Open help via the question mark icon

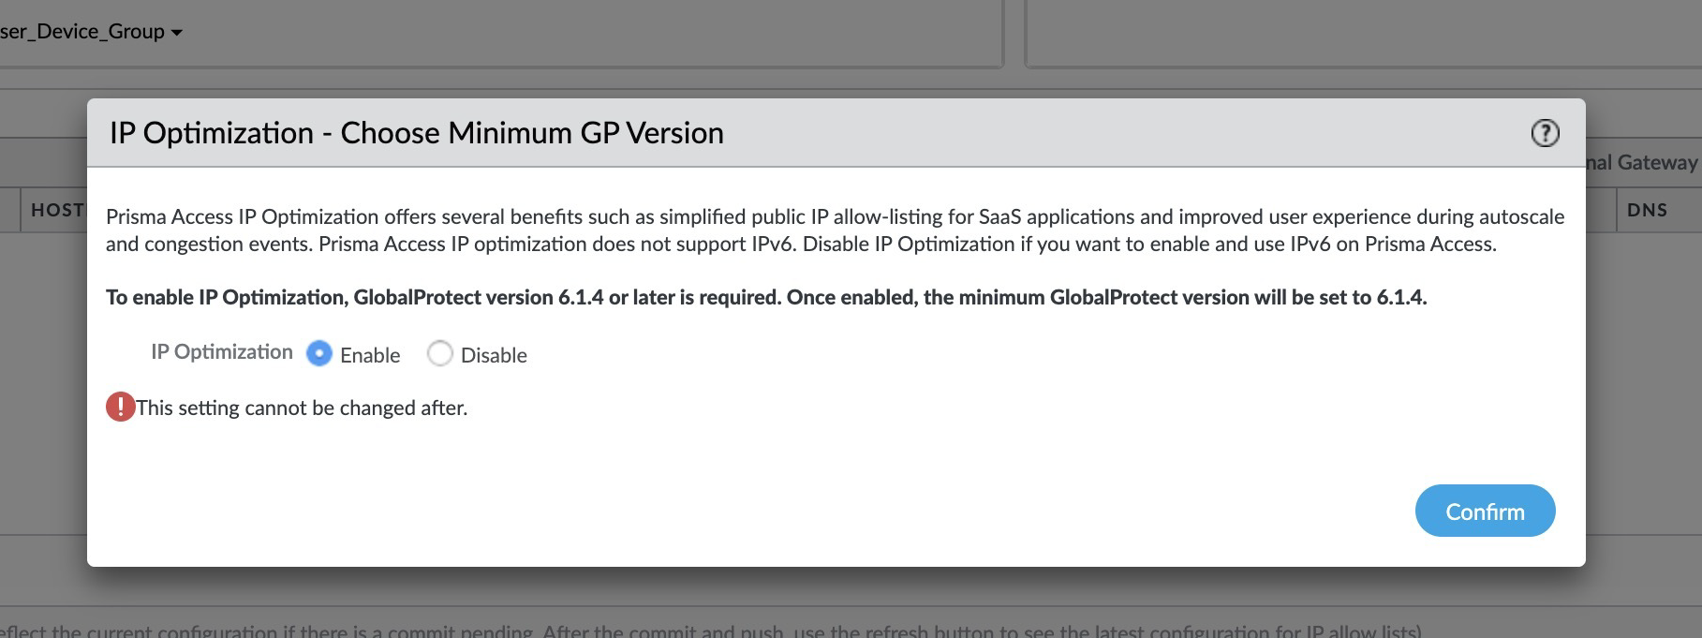(x=1545, y=133)
